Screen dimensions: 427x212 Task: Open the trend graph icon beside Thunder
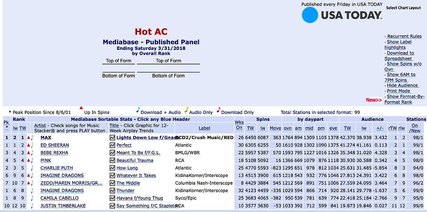point(112,191)
